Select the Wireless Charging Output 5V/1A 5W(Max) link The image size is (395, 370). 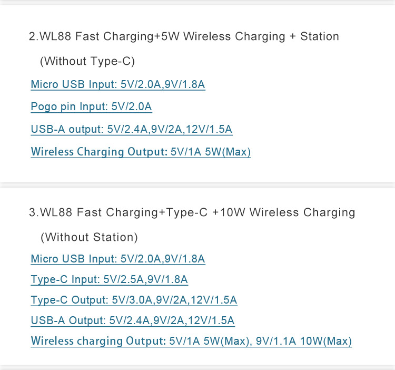[x=141, y=152]
